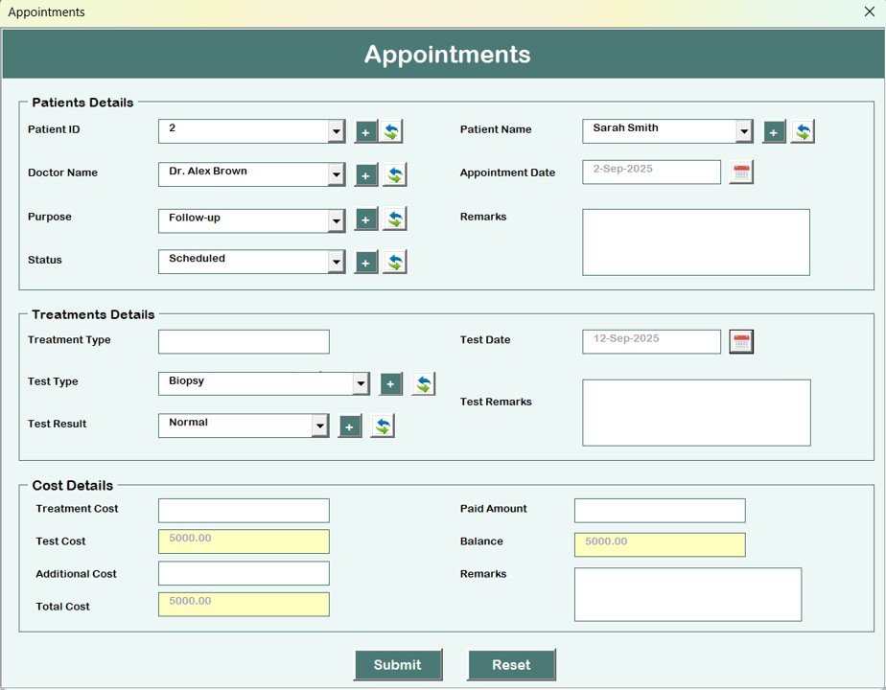This screenshot has height=690, width=886.
Task: Refresh the Doctor Name list
Action: point(395,175)
